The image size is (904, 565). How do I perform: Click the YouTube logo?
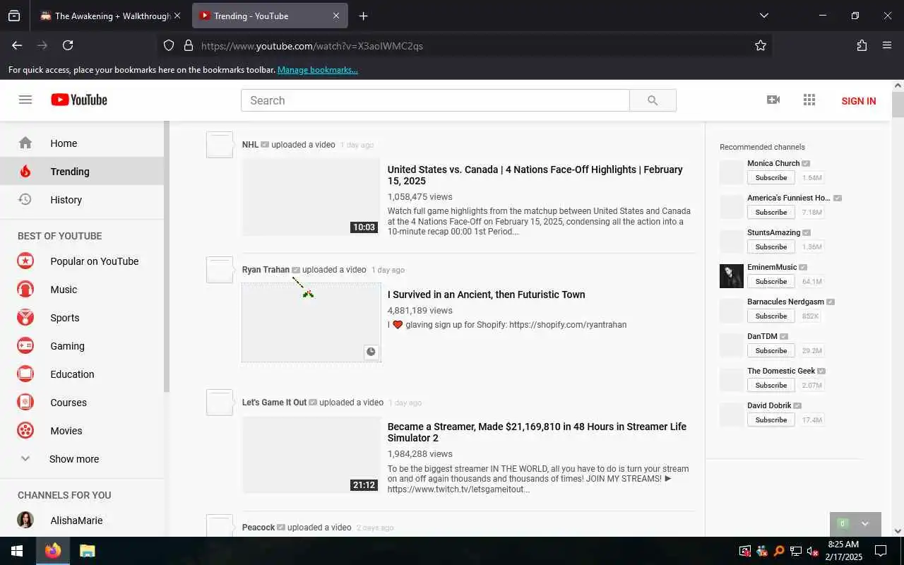[x=79, y=100]
